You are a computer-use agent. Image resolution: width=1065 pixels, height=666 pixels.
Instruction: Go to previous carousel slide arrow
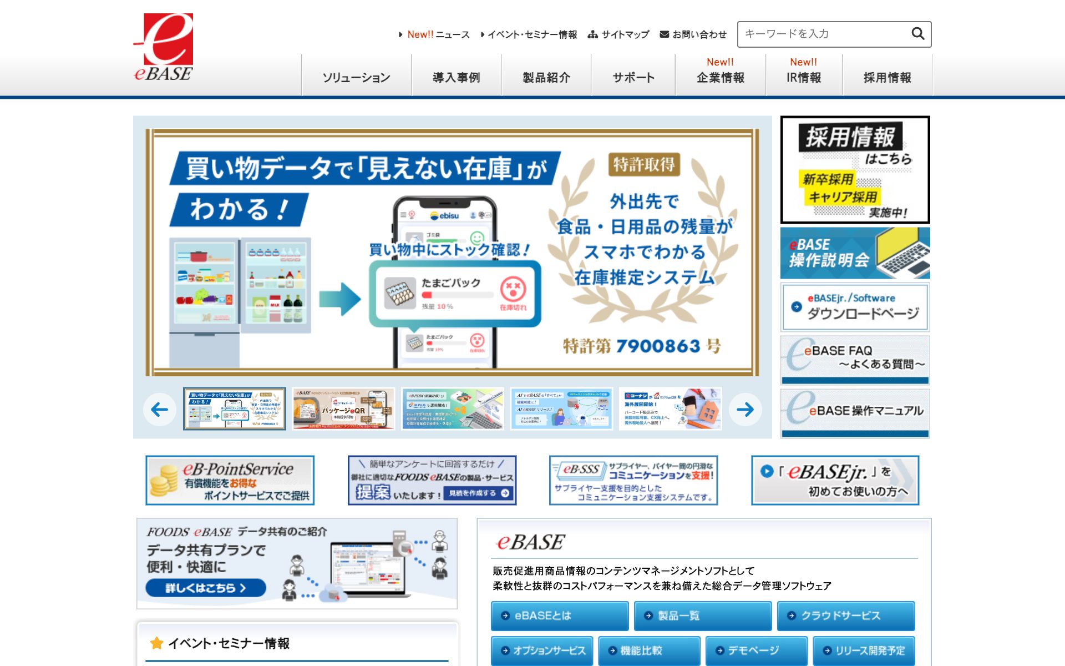[160, 410]
